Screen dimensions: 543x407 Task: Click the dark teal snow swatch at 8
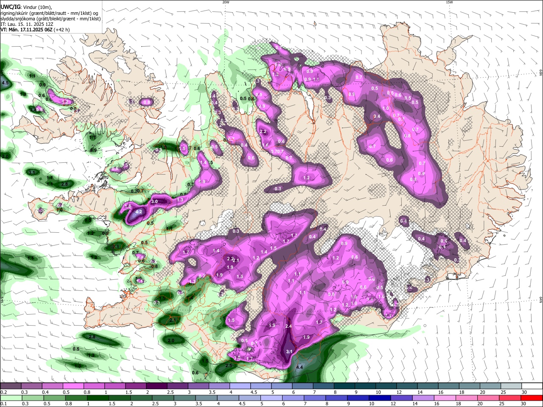click(x=344, y=386)
